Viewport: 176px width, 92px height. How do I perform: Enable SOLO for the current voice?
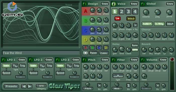[x=131, y=19]
